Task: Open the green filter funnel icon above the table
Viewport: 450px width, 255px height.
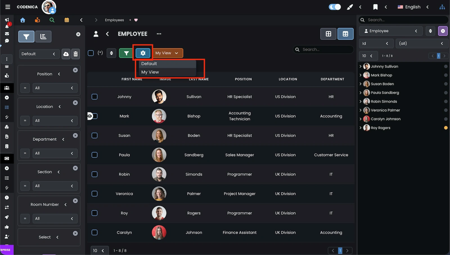Action: tap(126, 53)
